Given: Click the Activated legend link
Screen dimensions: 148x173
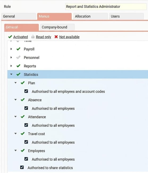Looking at the screenshot, I should point(21,37).
